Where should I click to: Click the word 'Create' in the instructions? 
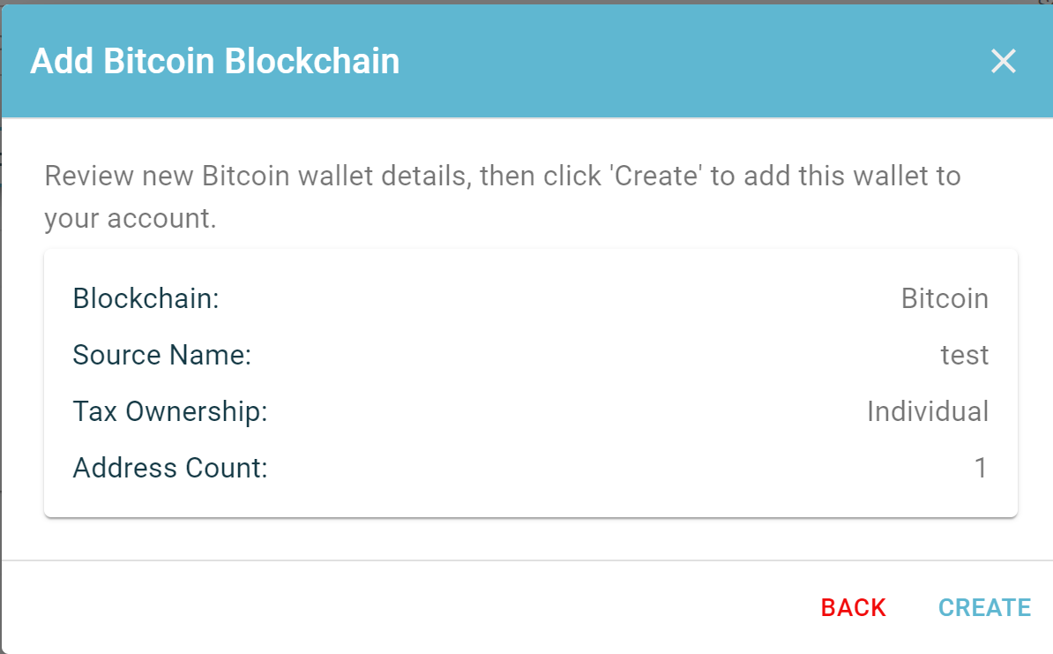point(656,176)
